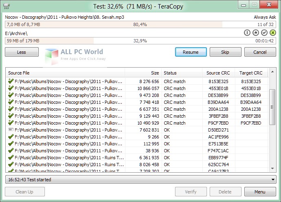The height and width of the screenshot is (202, 281).
Task: Select Source CRC cell F747C1AC
Action: (218, 151)
